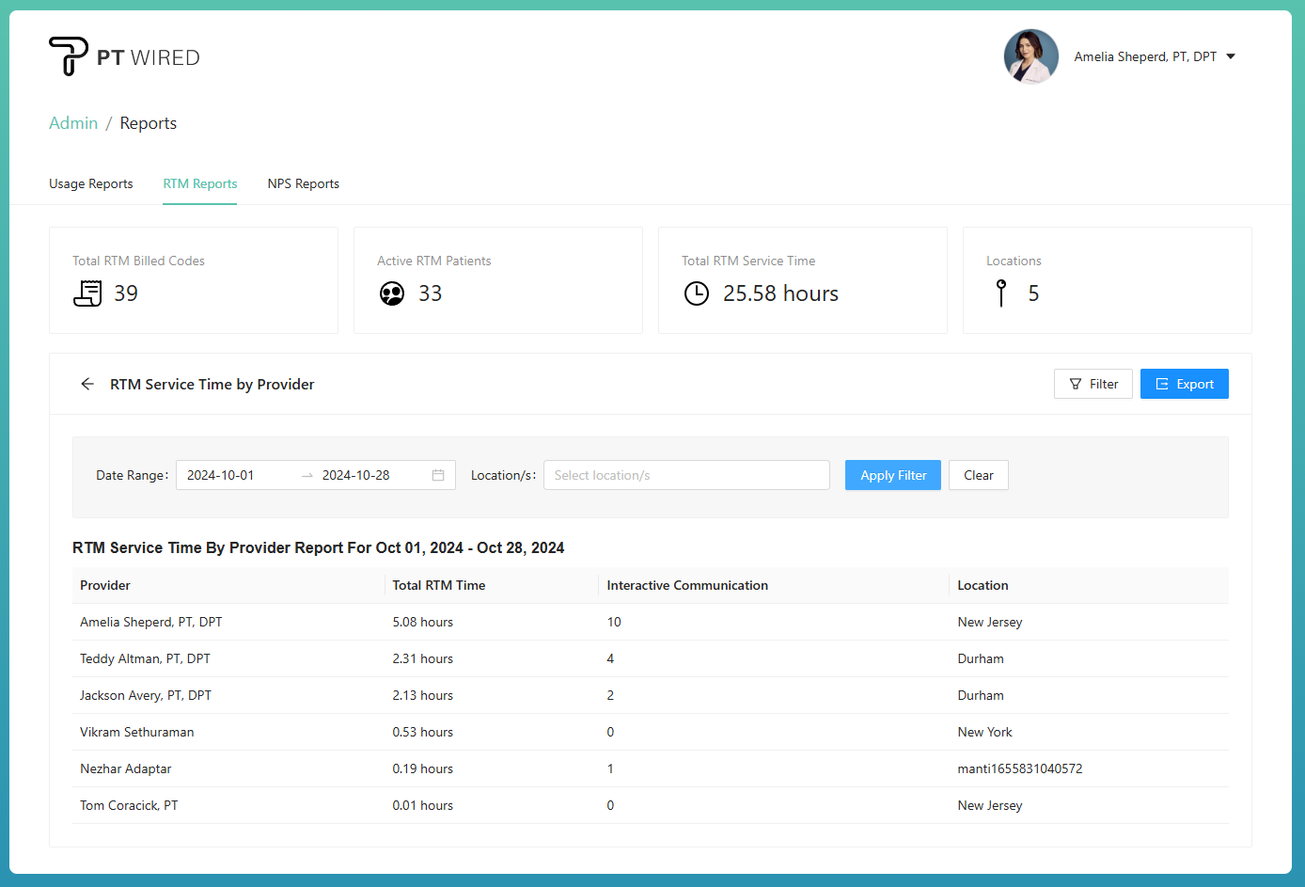Click the back arrow beside RTM Service Time
Screen dimensions: 1305x887
87,384
